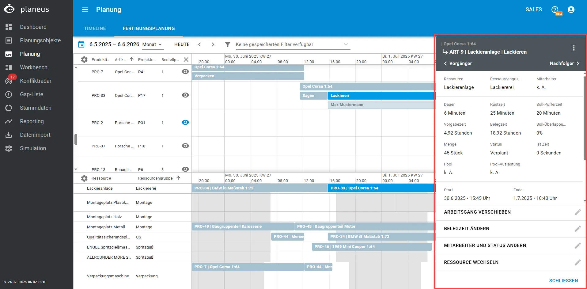Image resolution: width=587 pixels, height=289 pixels.
Task: Go to previous time range arrow
Action: 199,44
